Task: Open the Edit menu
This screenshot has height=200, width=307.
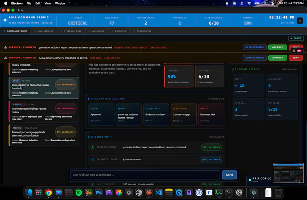Action: pos(38,3)
